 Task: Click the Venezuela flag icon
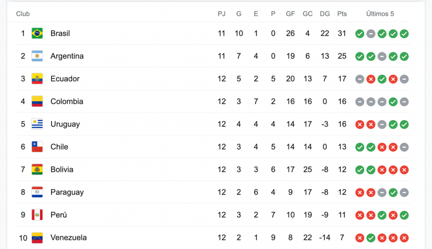pyautogui.click(x=37, y=237)
